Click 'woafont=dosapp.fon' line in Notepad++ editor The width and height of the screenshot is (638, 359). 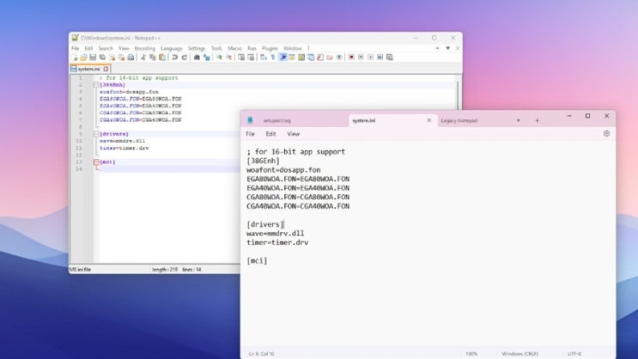pyautogui.click(x=129, y=92)
